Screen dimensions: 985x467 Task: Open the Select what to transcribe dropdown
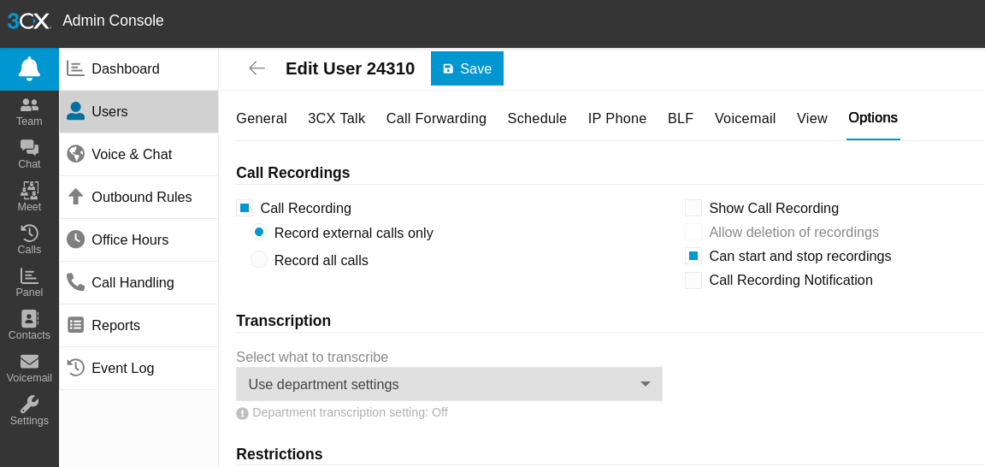(x=449, y=384)
